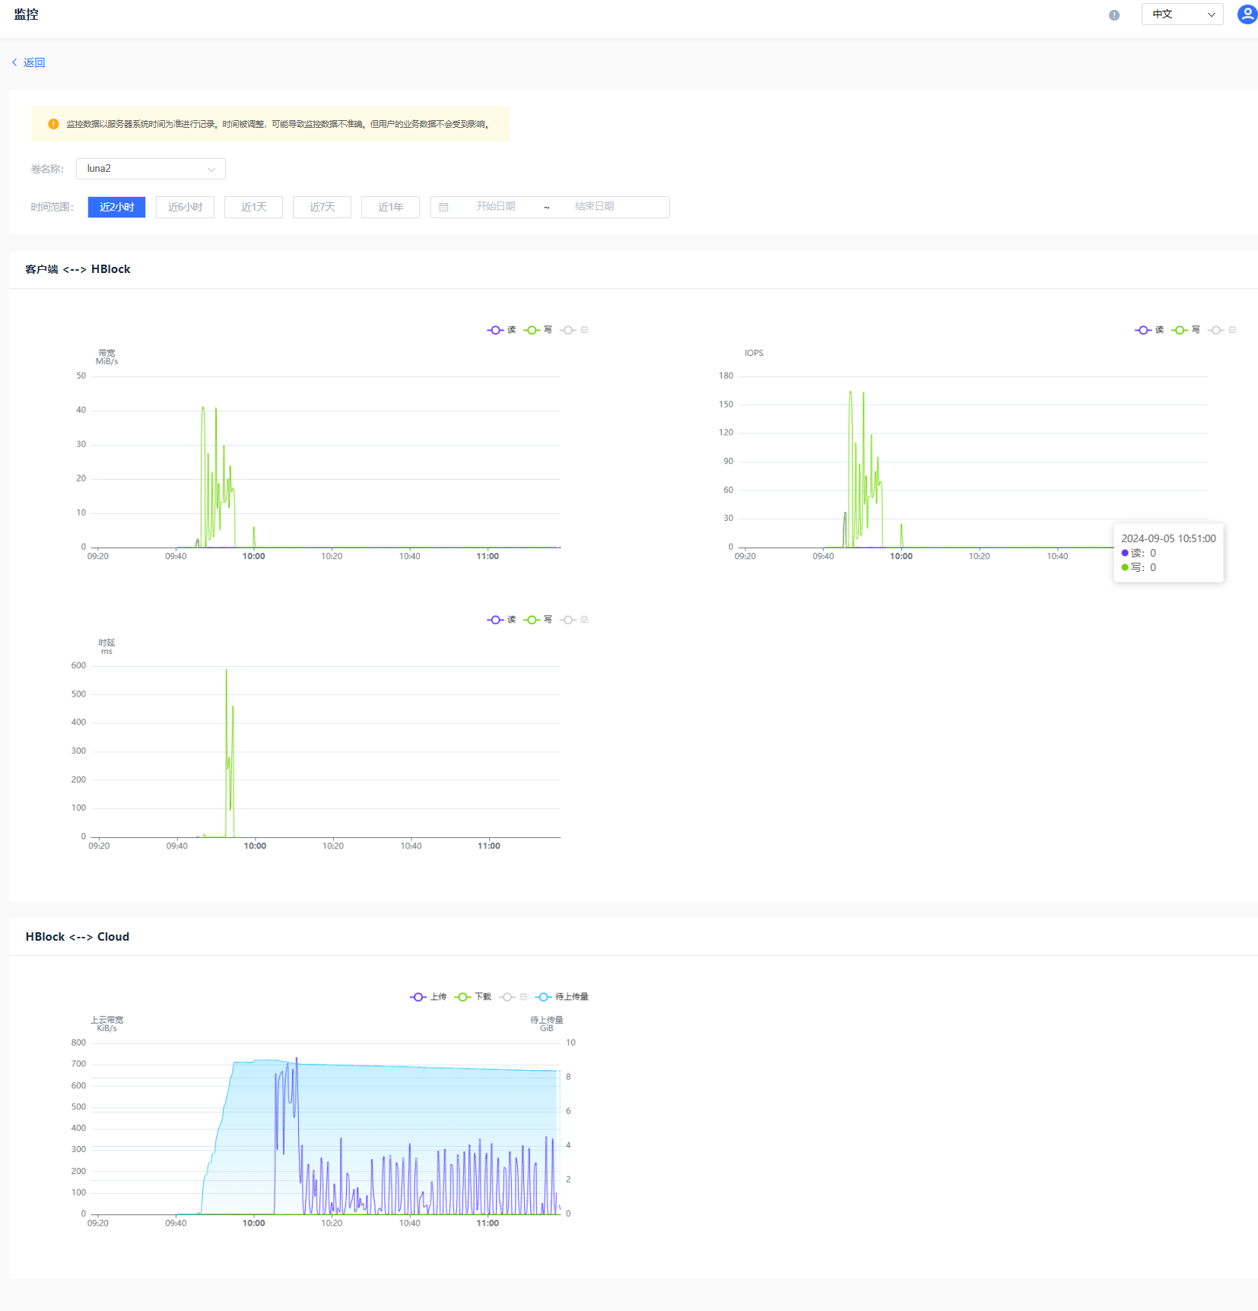Toggle 上传 series in cloud chart legend
1258x1311 pixels.
click(x=429, y=997)
